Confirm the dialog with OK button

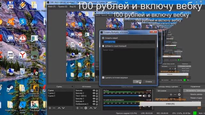click(x=137, y=82)
